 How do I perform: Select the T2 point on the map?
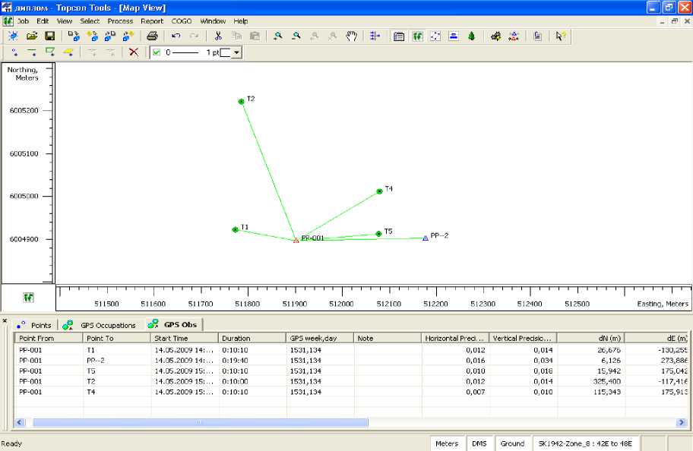241,101
